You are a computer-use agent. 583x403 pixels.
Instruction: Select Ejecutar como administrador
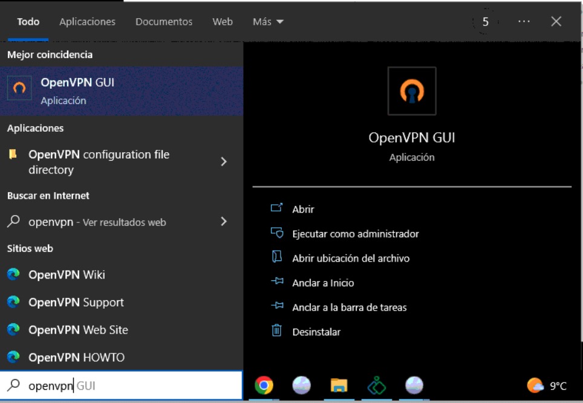click(x=345, y=234)
